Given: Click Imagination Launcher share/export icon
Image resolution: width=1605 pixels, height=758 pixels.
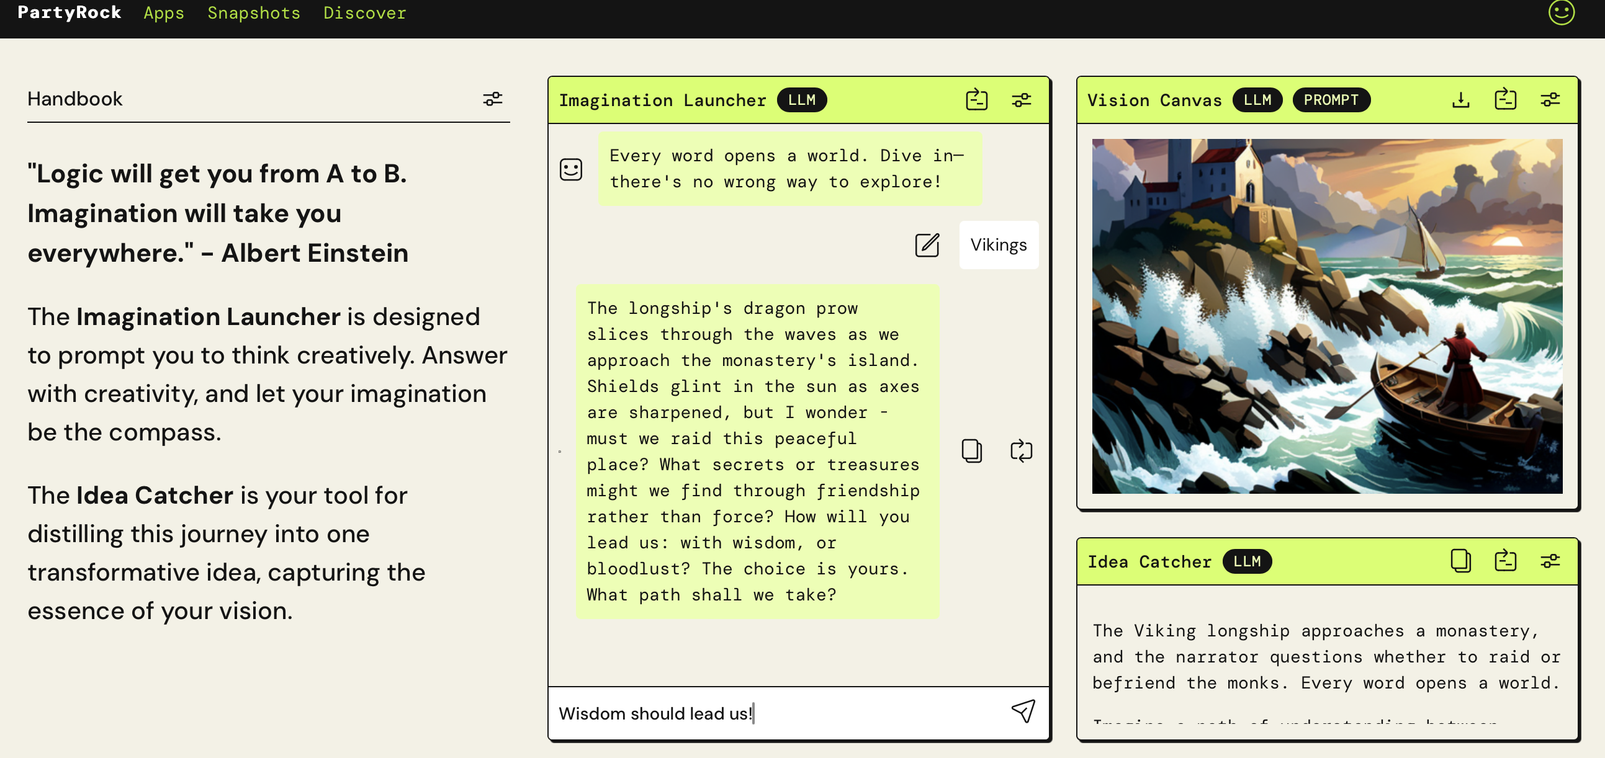Looking at the screenshot, I should 976,100.
